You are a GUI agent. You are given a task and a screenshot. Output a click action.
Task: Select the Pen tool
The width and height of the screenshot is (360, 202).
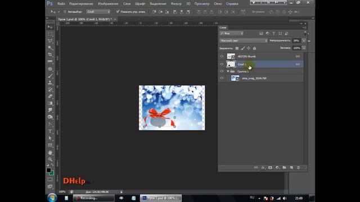50,125
